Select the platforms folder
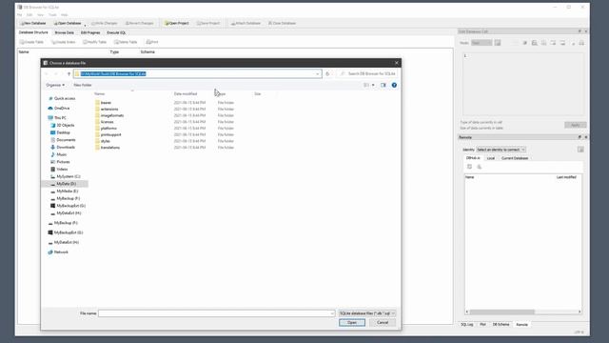Image resolution: width=609 pixels, height=343 pixels. 108,129
